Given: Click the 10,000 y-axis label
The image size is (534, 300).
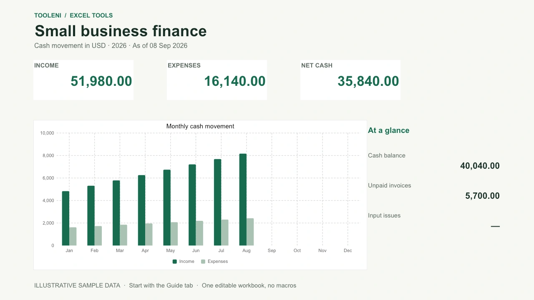Looking at the screenshot, I should tap(47, 133).
